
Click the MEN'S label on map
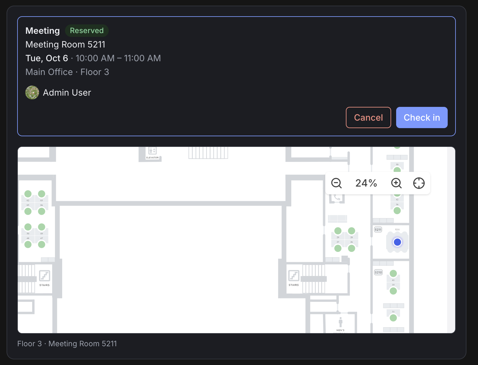[x=341, y=330]
